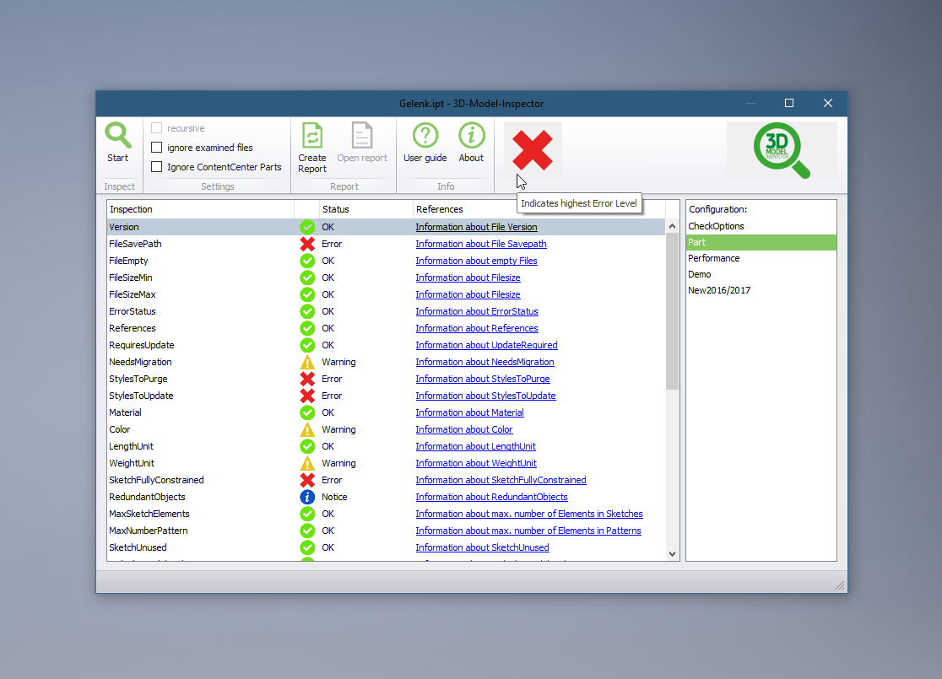
Task: Click the warning icon for NeedsMigration
Action: [307, 362]
